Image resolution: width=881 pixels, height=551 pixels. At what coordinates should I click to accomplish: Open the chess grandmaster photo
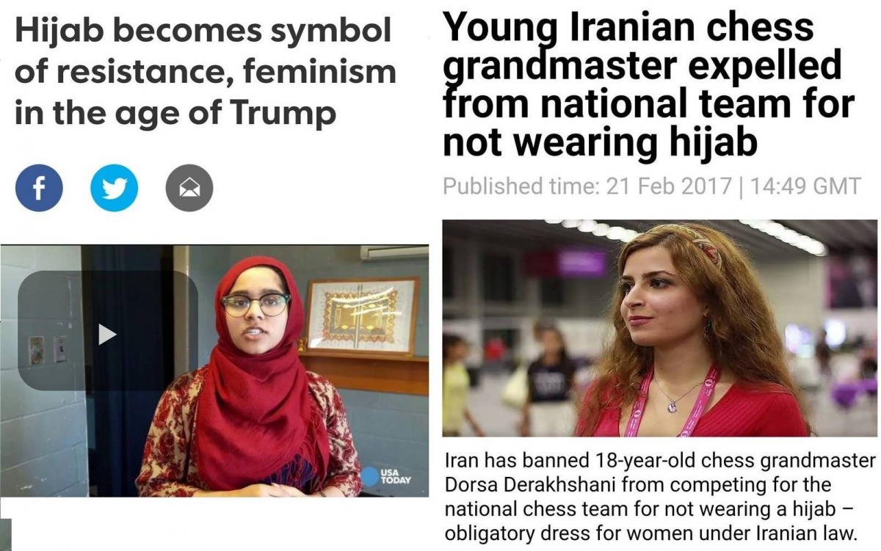click(660, 328)
